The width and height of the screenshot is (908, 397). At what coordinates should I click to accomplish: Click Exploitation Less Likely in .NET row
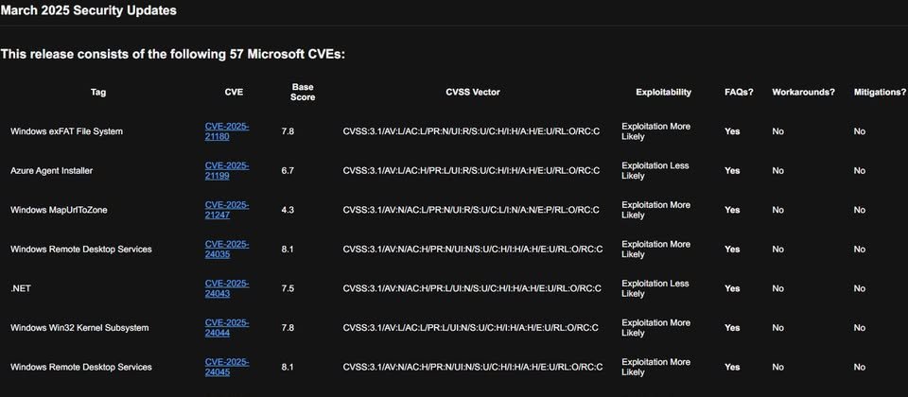pos(655,288)
